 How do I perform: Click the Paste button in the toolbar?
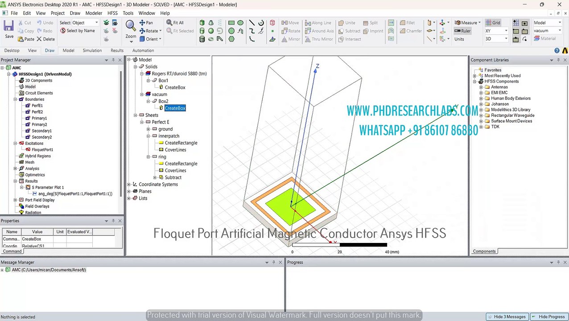pyautogui.click(x=26, y=39)
